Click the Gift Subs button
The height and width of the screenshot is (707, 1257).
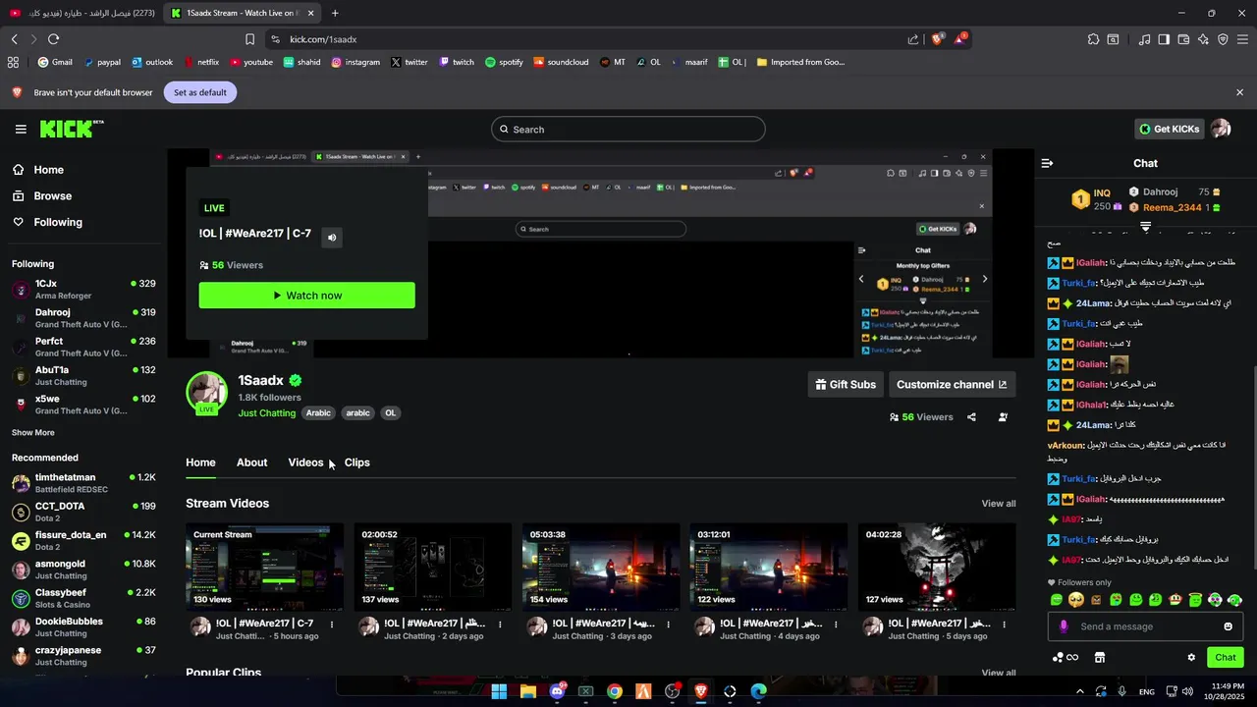click(x=845, y=384)
